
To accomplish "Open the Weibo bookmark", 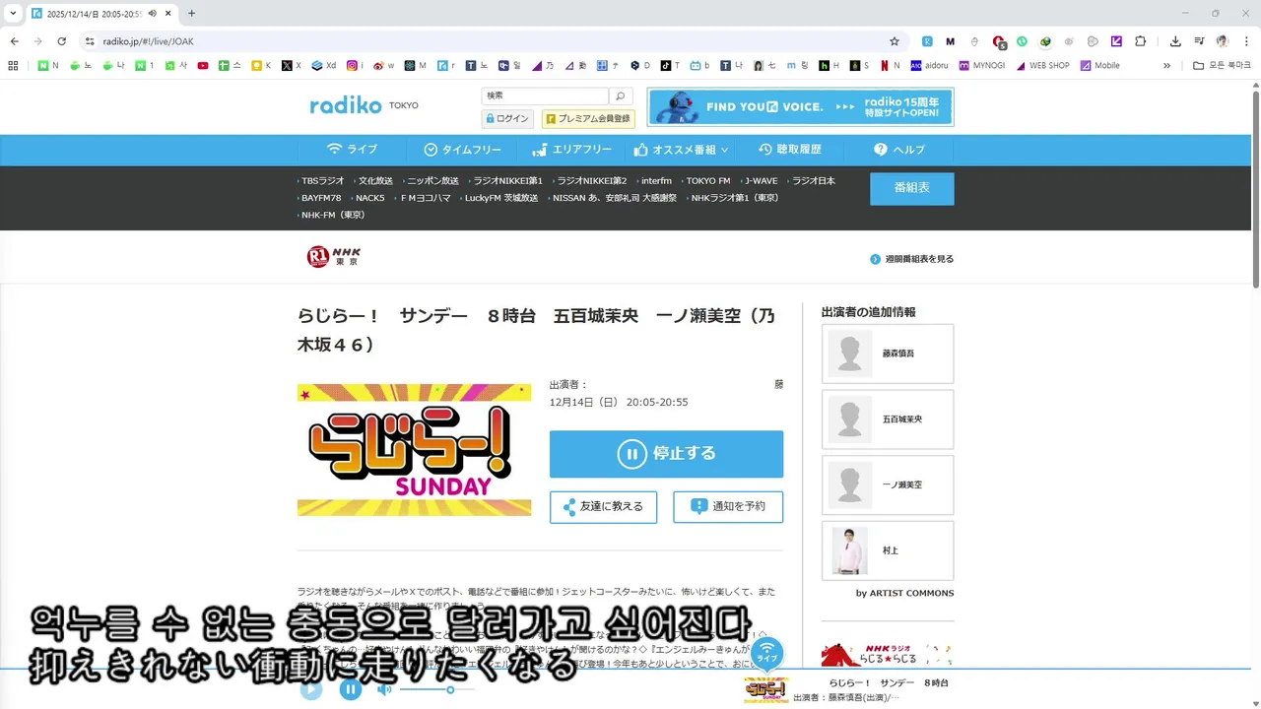I will (x=384, y=66).
